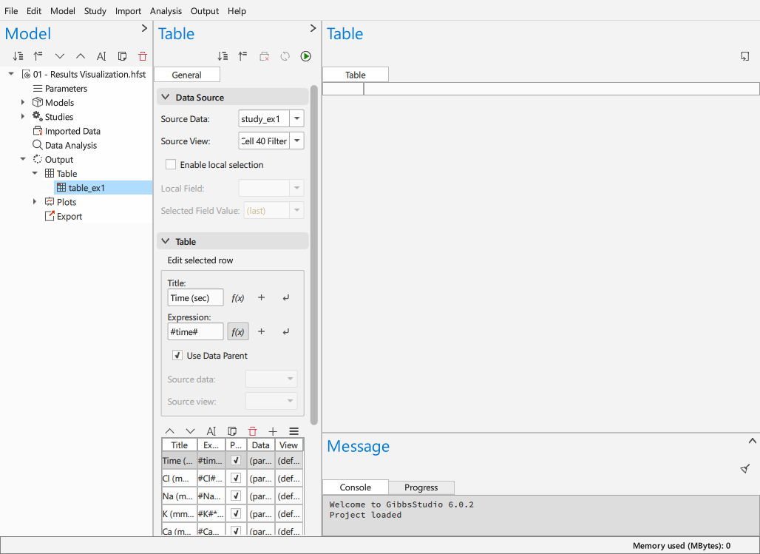The width and height of the screenshot is (760, 554).
Task: Uncheck Use Data Parent checkbox
Action: (x=177, y=355)
